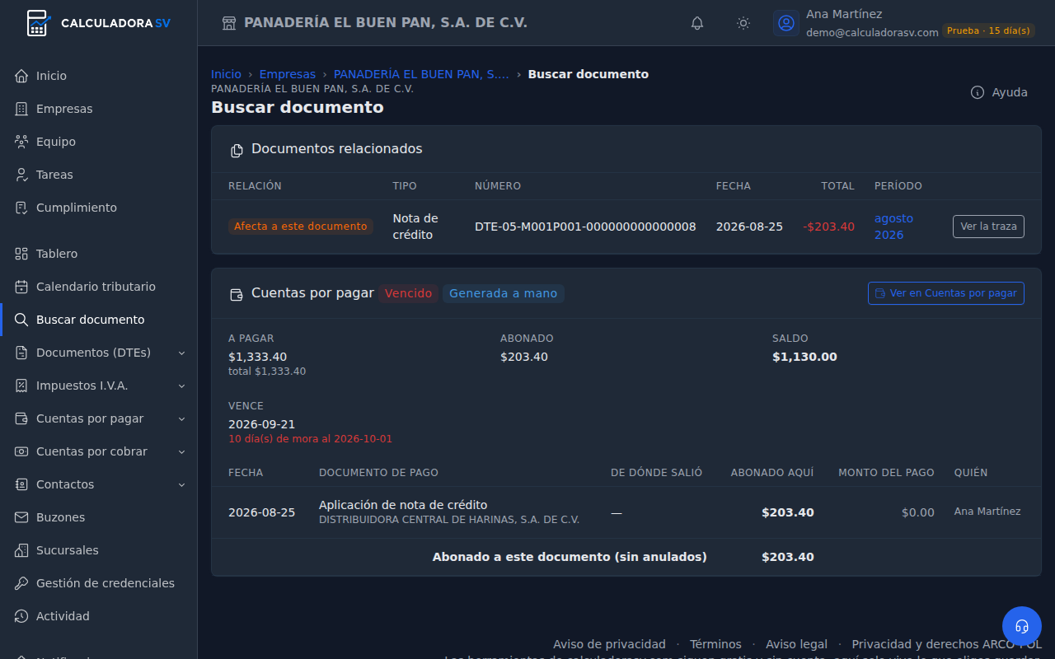The image size is (1055, 659).
Task: Expand the Contactos chevron
Action: tap(182, 484)
